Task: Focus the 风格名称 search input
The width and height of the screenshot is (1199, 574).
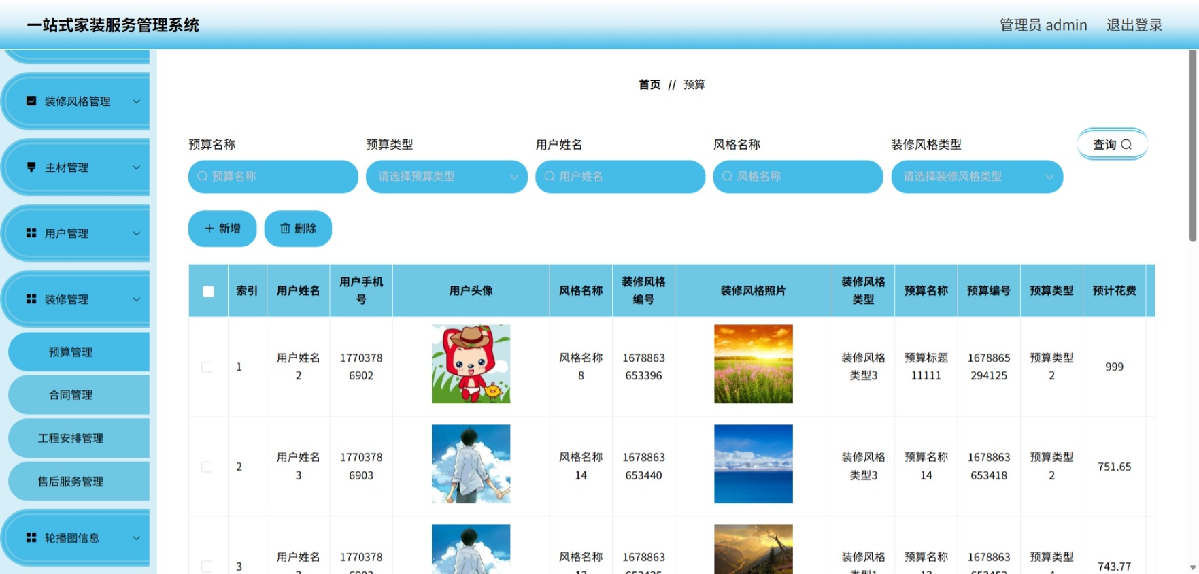Action: [x=798, y=177]
